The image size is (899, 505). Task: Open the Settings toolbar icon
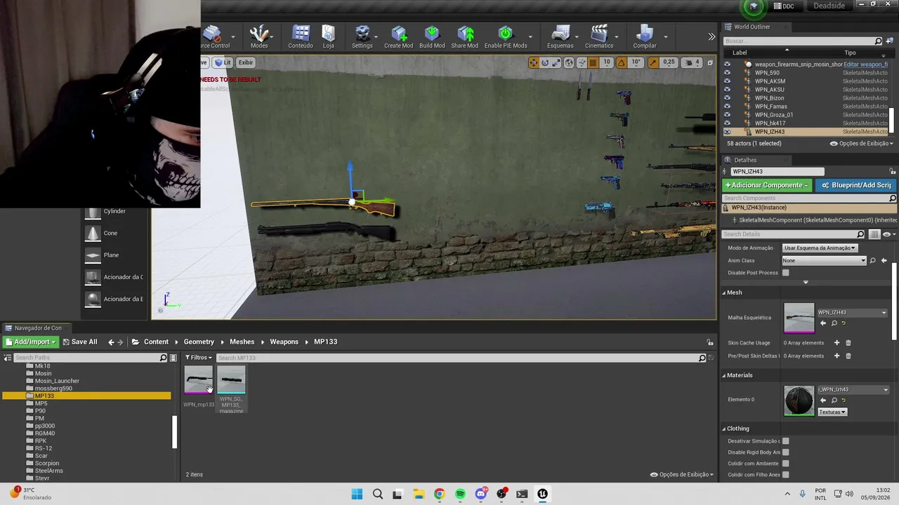click(x=362, y=37)
